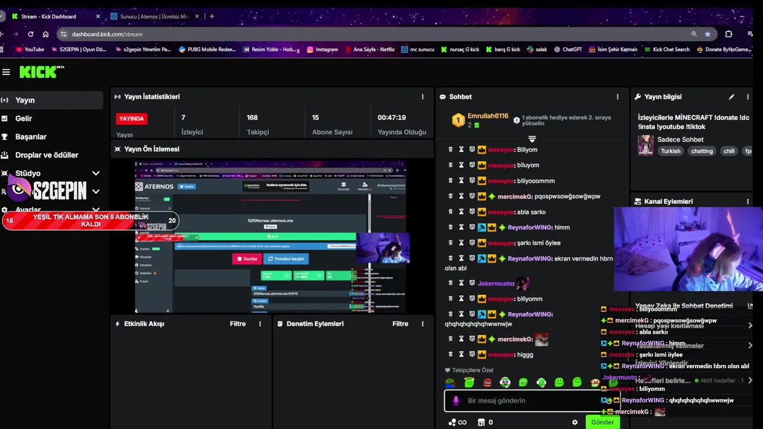Expand the Stüdyo sidebar section
This screenshot has height=429, width=763.
click(95, 173)
